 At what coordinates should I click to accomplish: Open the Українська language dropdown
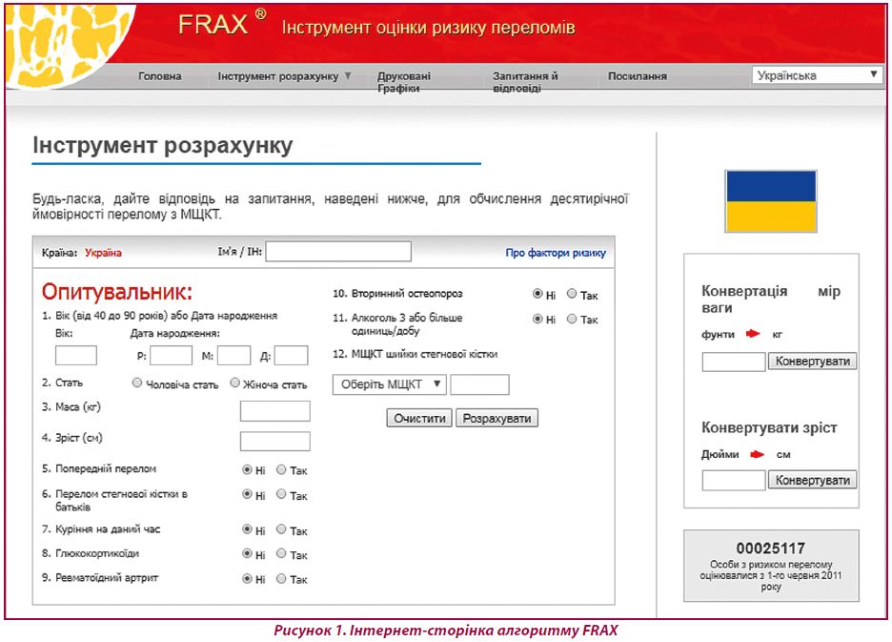tap(817, 75)
